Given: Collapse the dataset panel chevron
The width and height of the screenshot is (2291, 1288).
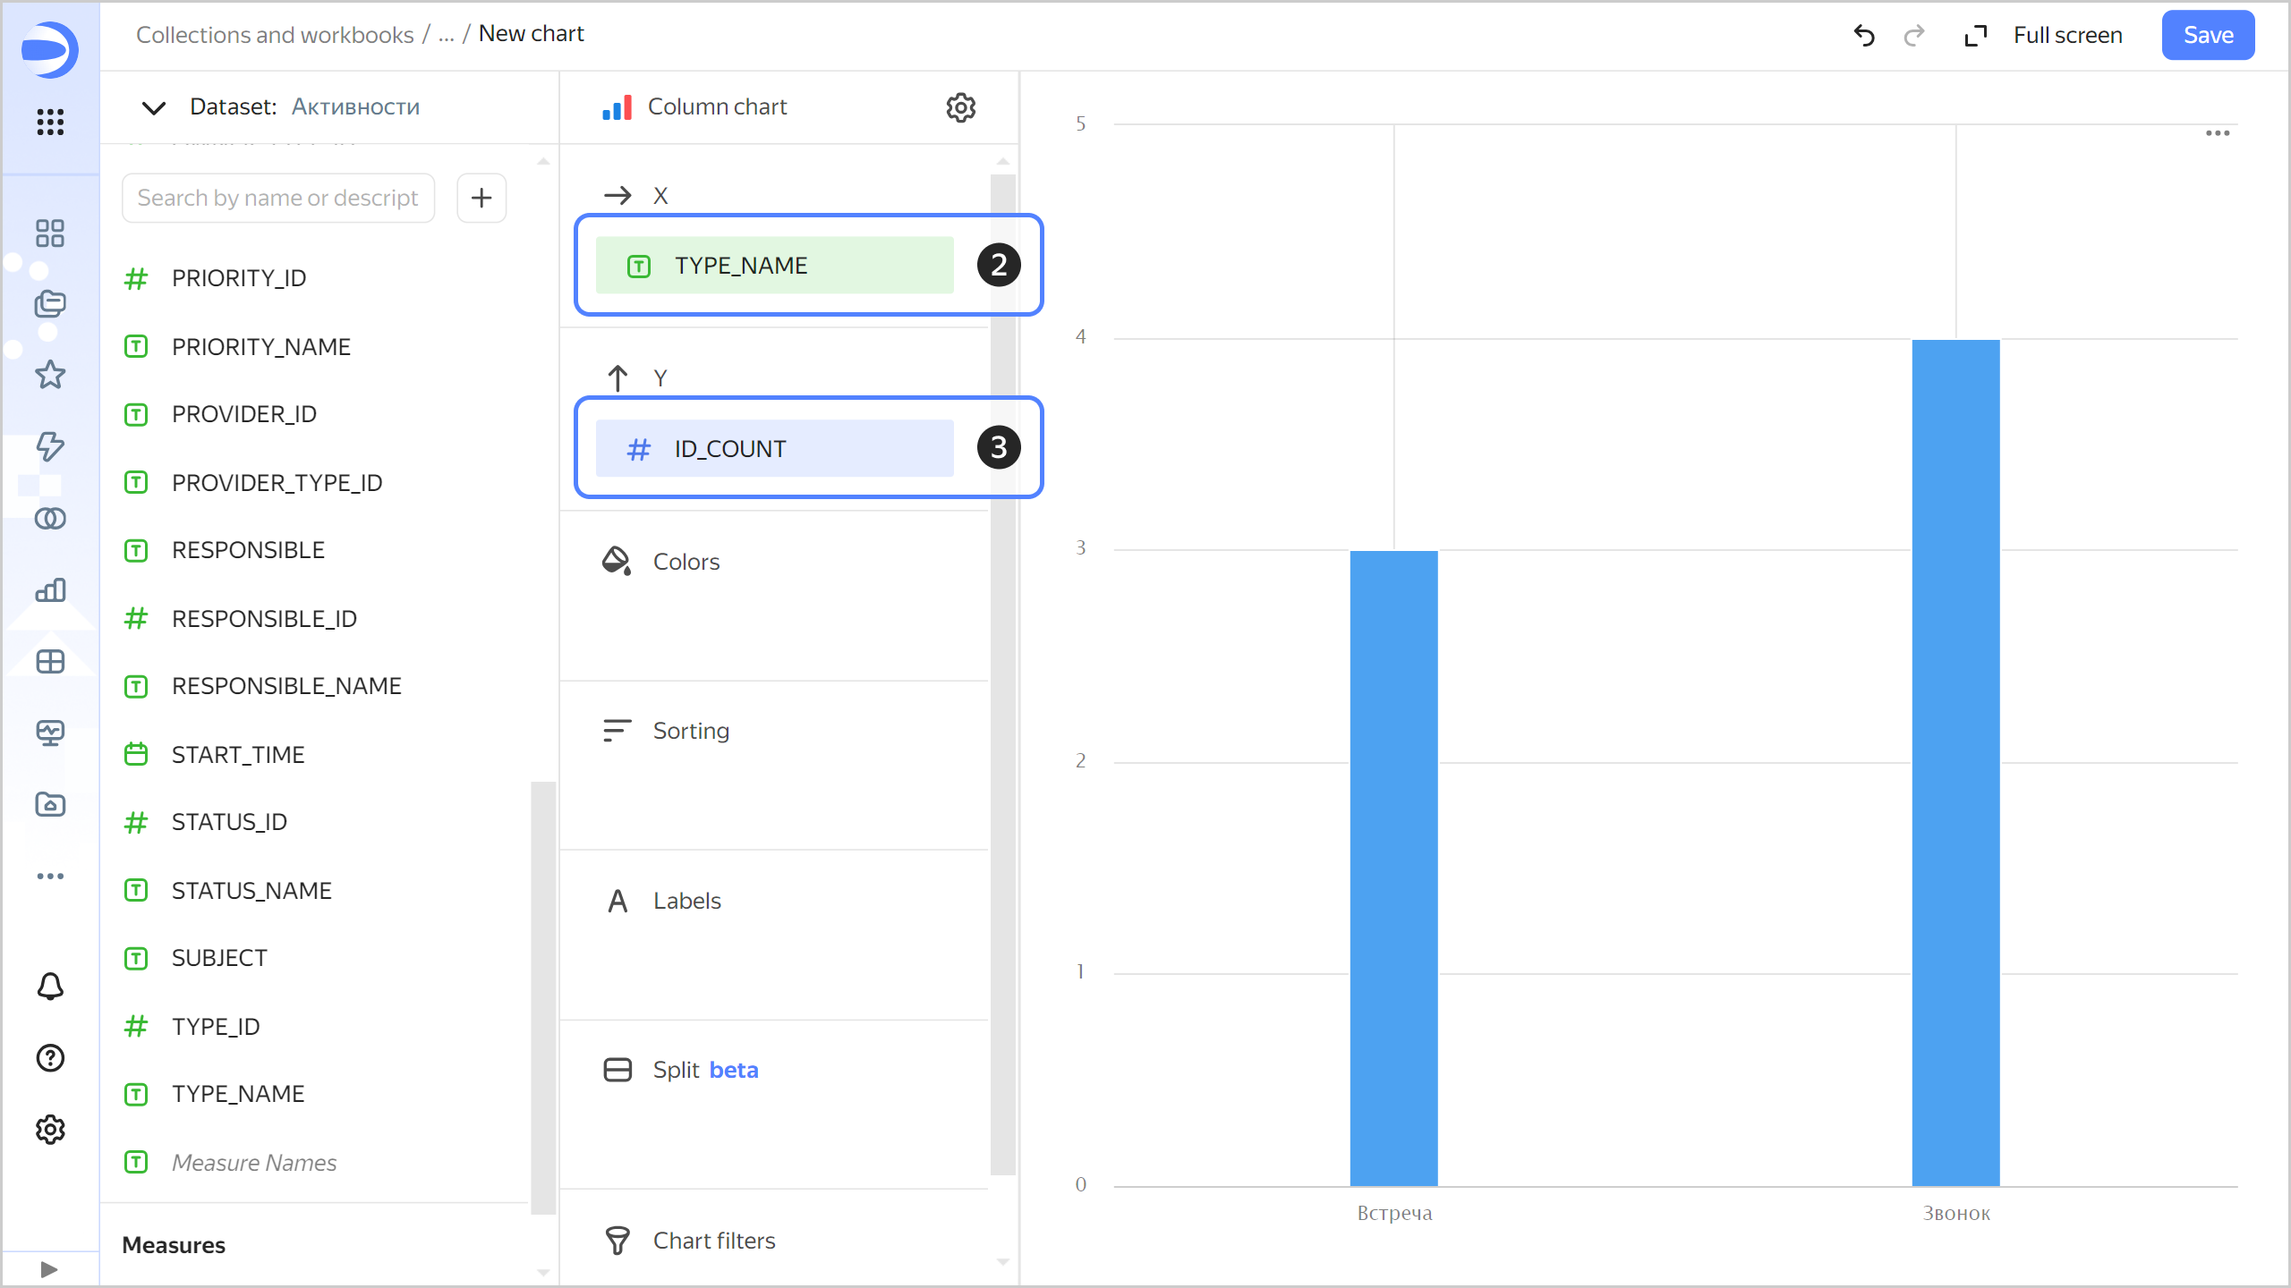Looking at the screenshot, I should point(154,107).
